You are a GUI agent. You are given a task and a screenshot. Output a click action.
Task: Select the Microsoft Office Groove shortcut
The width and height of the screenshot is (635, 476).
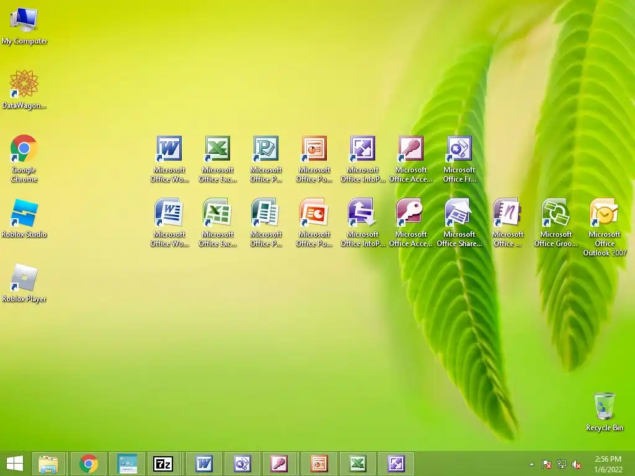pyautogui.click(x=556, y=223)
